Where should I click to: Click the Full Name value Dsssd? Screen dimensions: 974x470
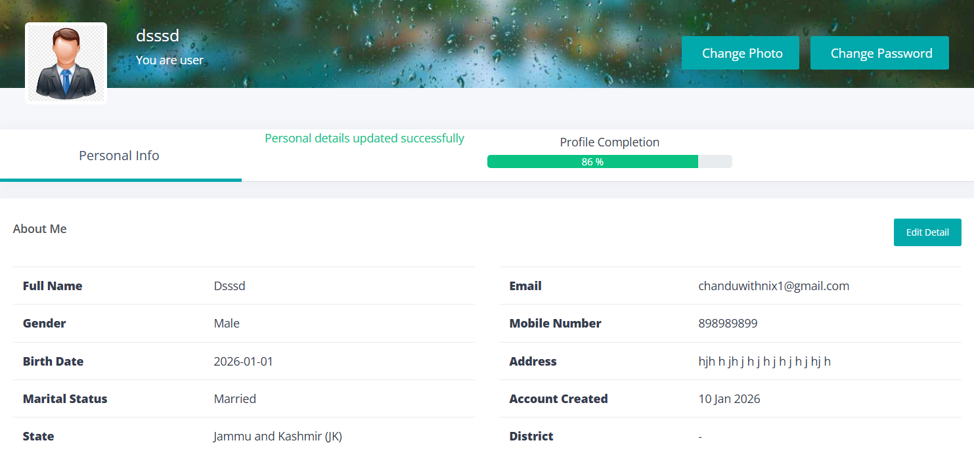229,286
